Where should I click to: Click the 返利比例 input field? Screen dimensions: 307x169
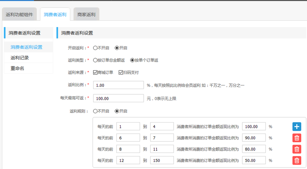pos(118,85)
